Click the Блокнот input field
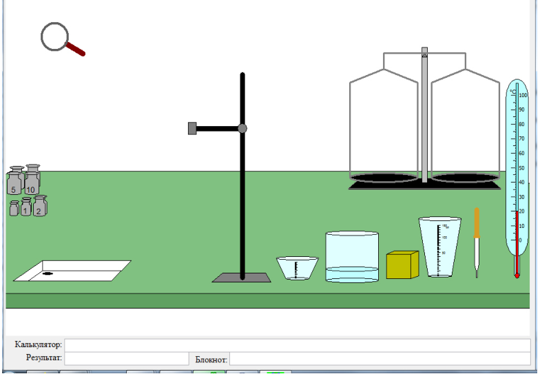The width and height of the screenshot is (540, 374). (380, 358)
